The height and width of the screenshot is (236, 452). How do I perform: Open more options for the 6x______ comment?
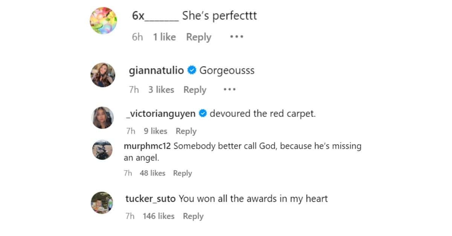[x=237, y=37]
